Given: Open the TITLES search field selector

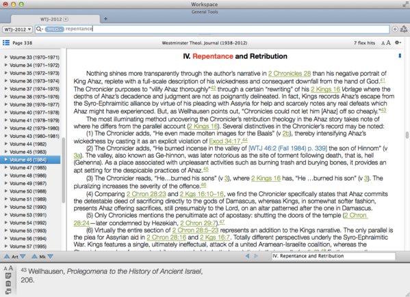Looking at the screenshot, I should pyautogui.click(x=54, y=29).
